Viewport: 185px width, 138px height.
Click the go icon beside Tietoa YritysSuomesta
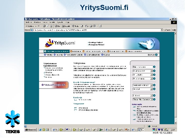[x=154, y=99]
